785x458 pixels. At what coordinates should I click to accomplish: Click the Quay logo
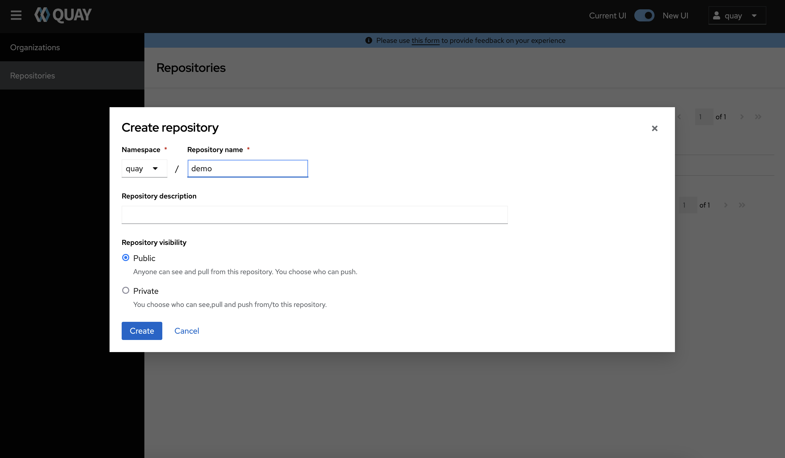pos(63,15)
